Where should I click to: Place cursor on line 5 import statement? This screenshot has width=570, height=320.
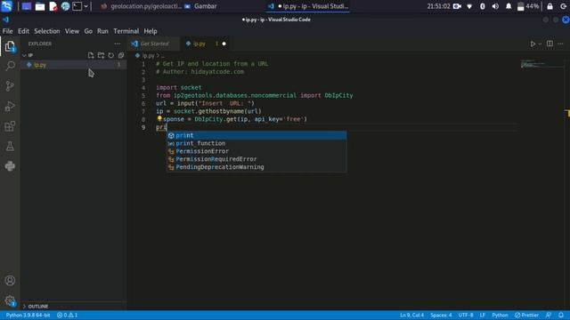tap(254, 95)
